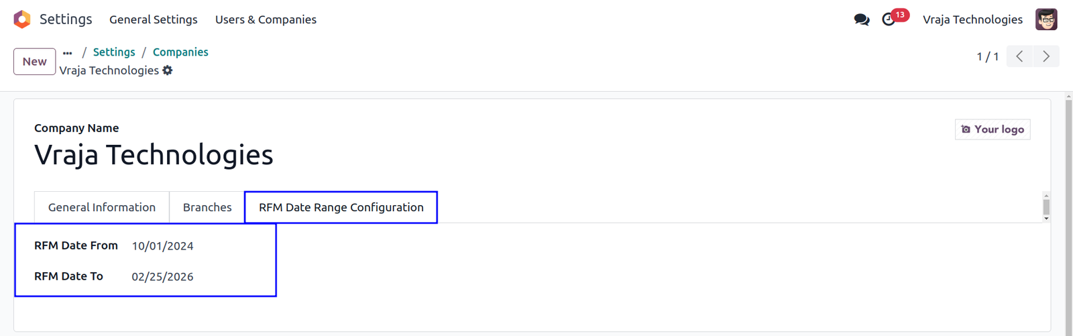1073x336 pixels.
Task: Open the General Settings menu
Action: (154, 19)
